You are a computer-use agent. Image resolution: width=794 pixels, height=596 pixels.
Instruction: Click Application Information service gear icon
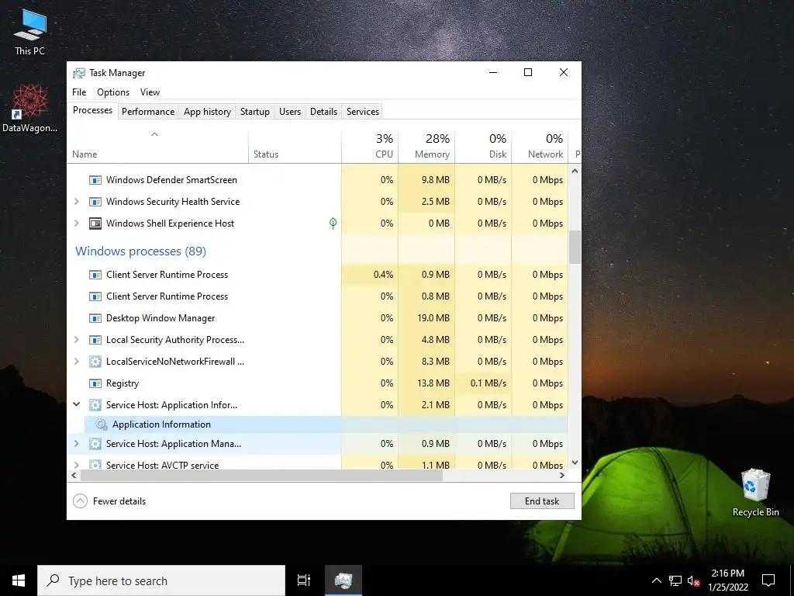(x=102, y=424)
